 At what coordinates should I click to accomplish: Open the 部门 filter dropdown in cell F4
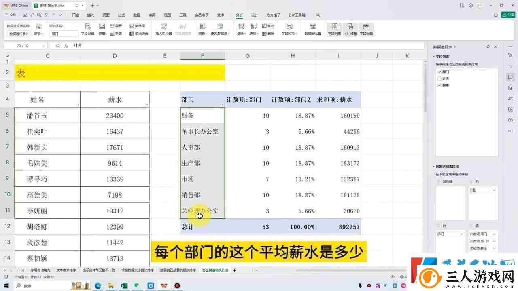pyautogui.click(x=222, y=105)
